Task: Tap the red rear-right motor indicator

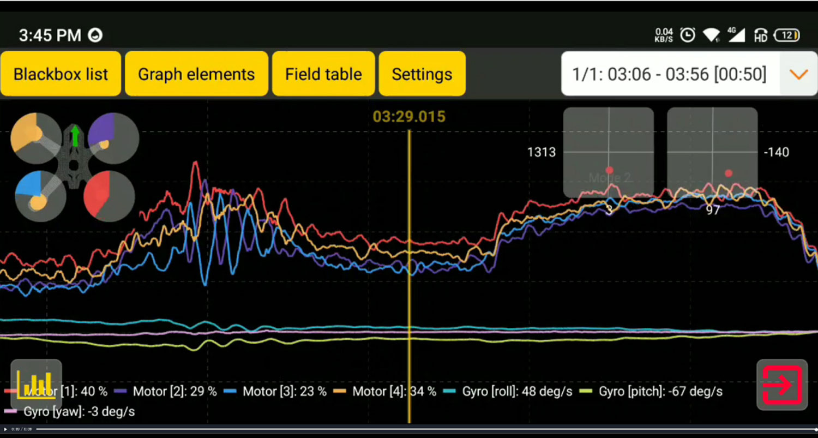Action: tap(109, 196)
